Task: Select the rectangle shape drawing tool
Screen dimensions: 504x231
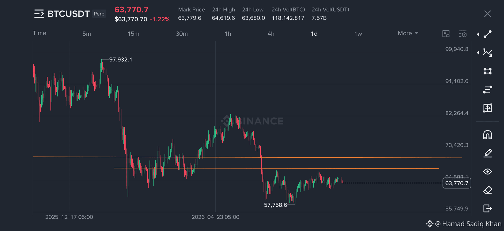Action: [x=487, y=71]
